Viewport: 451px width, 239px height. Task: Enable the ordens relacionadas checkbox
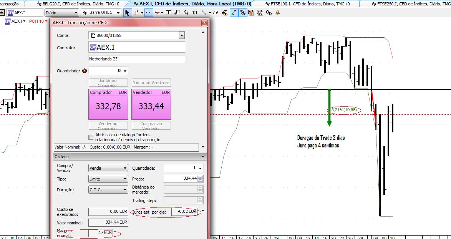coord(91,137)
